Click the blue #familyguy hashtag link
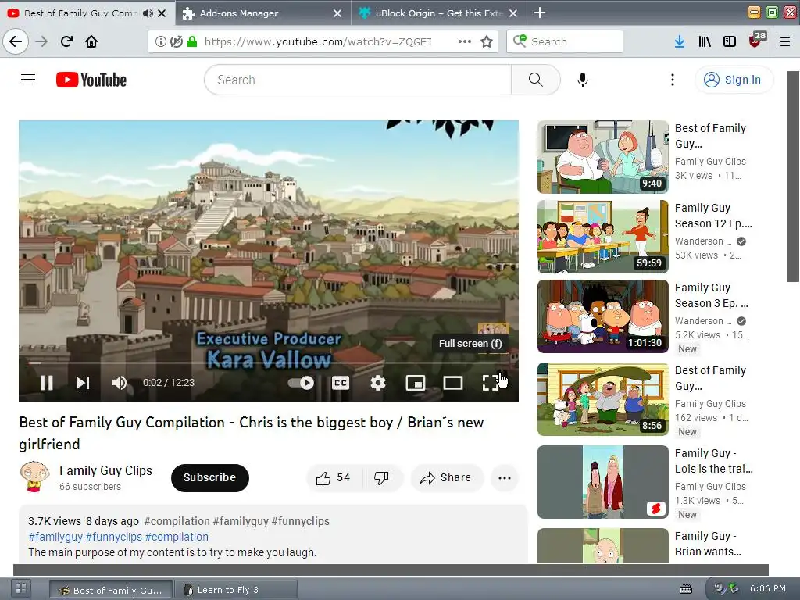800x600 pixels. point(55,537)
